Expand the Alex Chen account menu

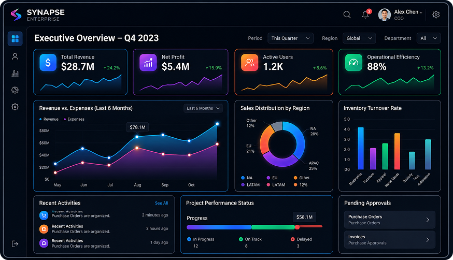[421, 12]
